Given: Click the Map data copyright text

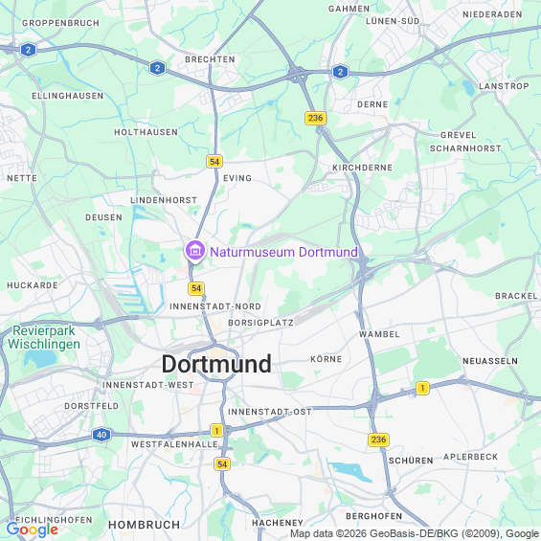Looking at the screenshot, I should 416,533.
